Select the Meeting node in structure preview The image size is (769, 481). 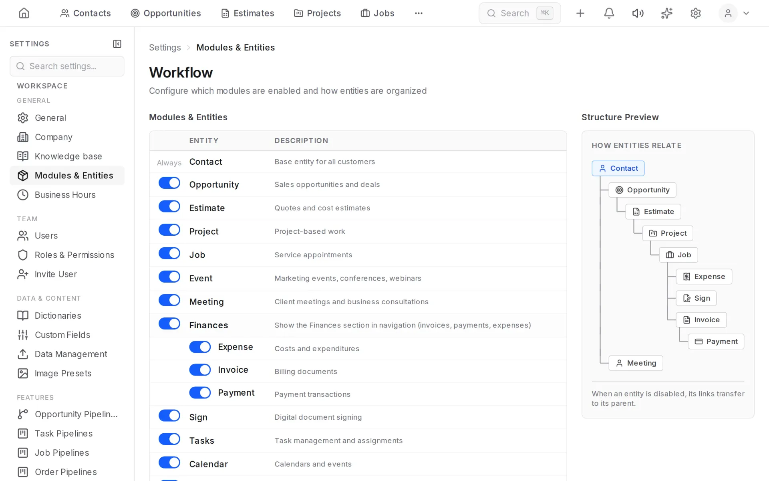pyautogui.click(x=636, y=363)
